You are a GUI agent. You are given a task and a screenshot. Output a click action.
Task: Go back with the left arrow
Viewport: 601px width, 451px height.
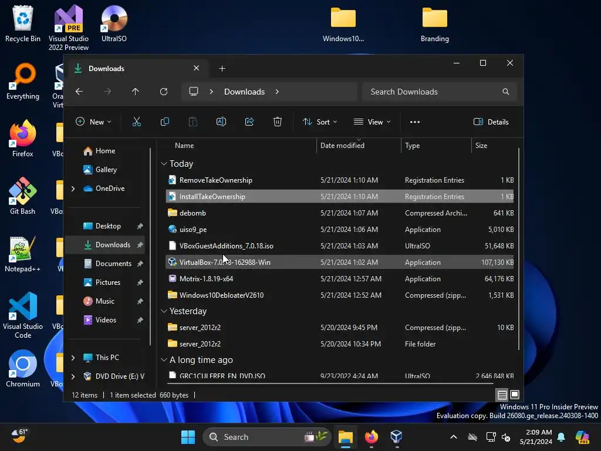point(79,92)
